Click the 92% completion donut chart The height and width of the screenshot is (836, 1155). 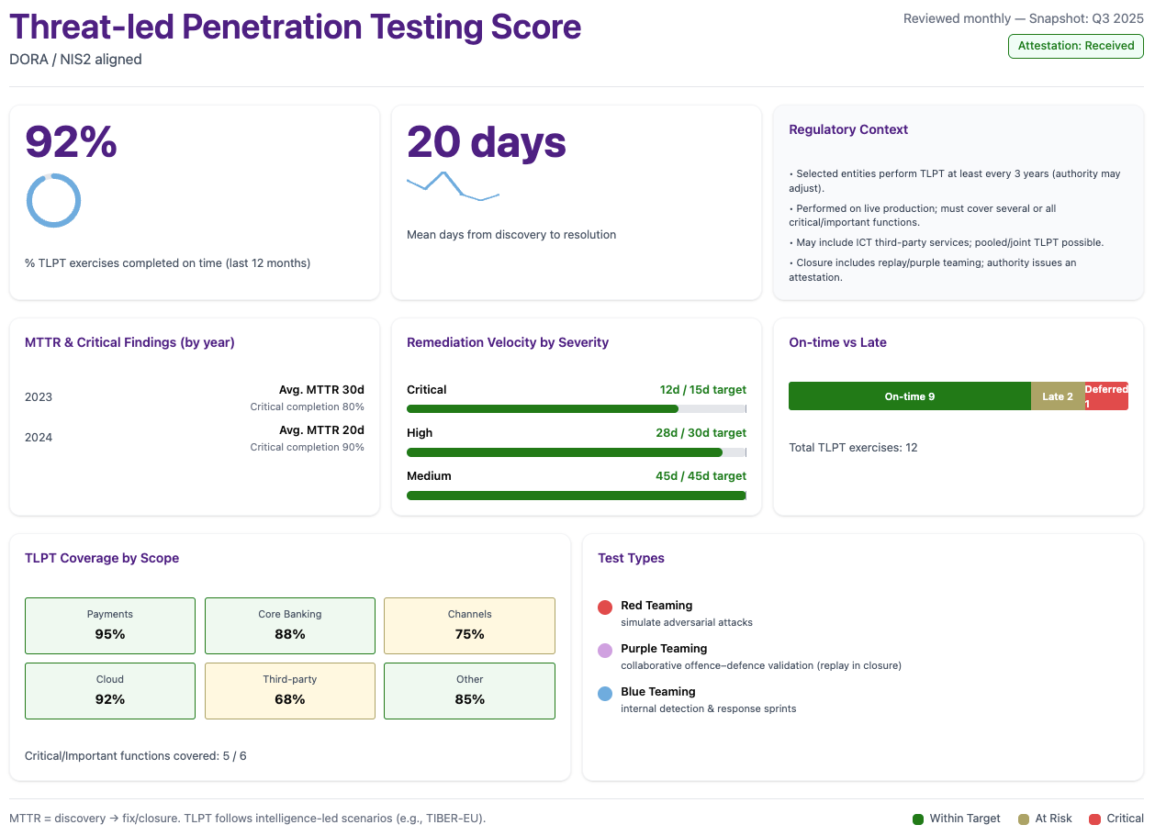click(x=54, y=200)
